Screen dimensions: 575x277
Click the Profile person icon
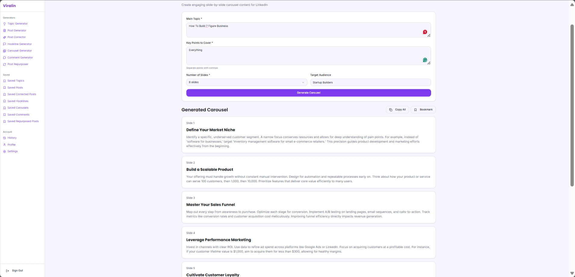(5, 145)
